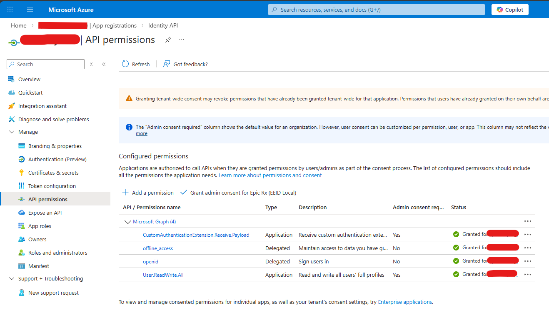Go to Identity API breadcrumb
Screen dimensions: 549x313
[163, 25]
